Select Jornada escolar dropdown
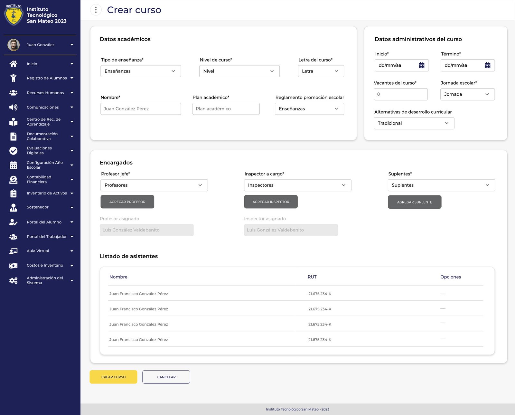This screenshot has width=515, height=415. click(467, 94)
